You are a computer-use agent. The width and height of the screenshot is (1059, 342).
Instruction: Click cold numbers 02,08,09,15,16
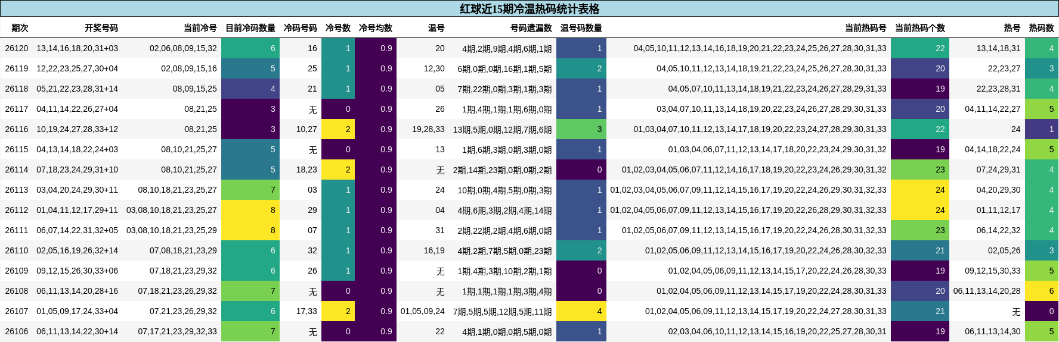coord(189,68)
